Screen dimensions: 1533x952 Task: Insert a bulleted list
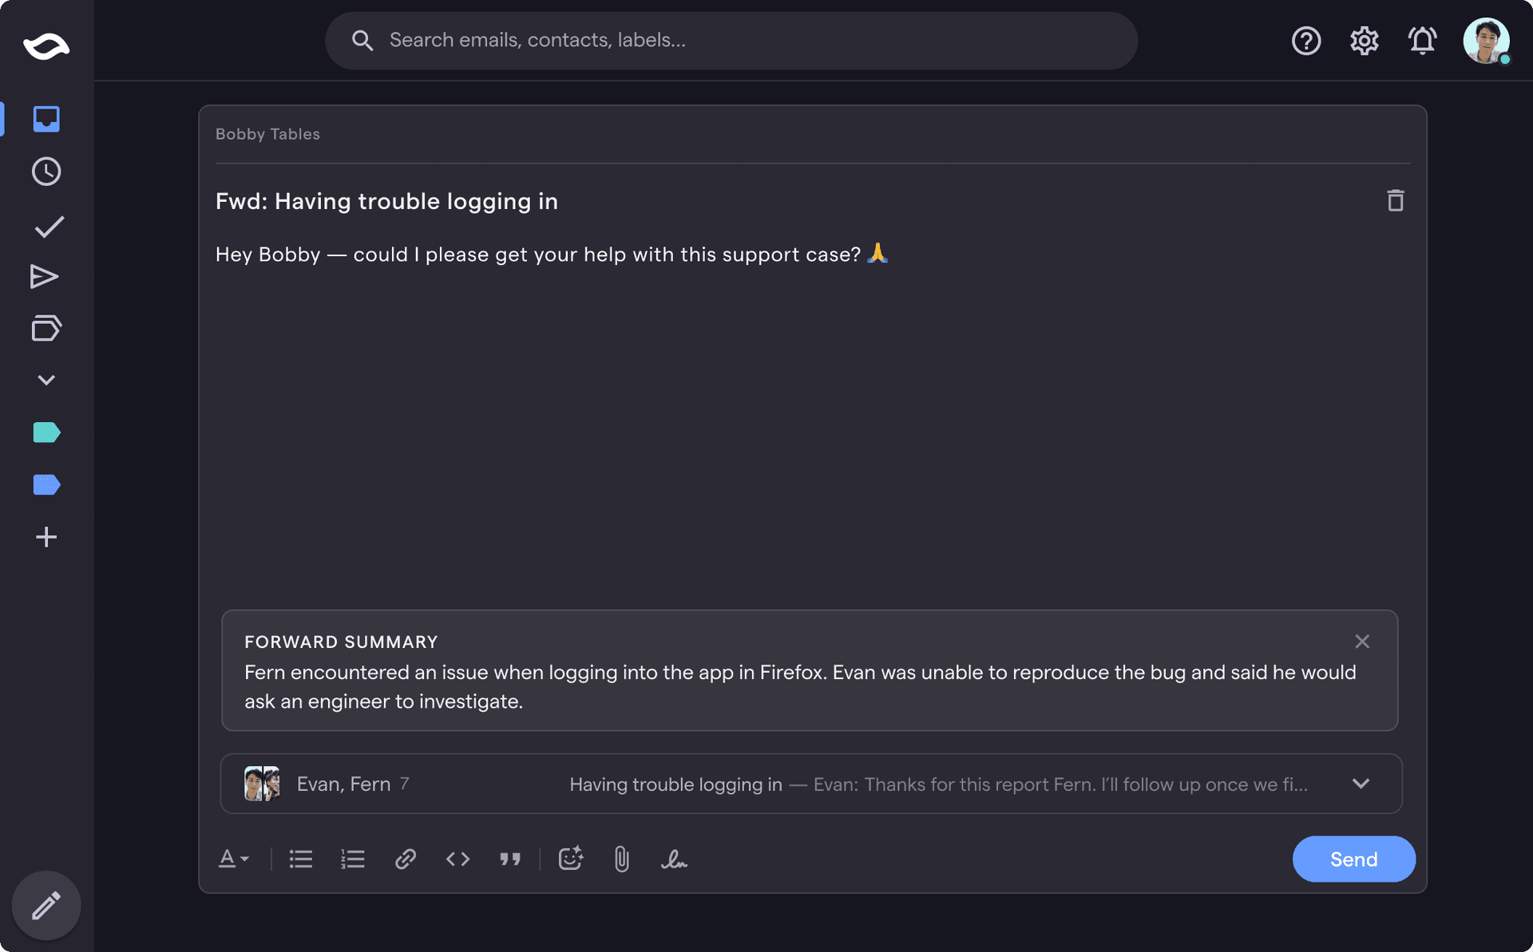(300, 859)
